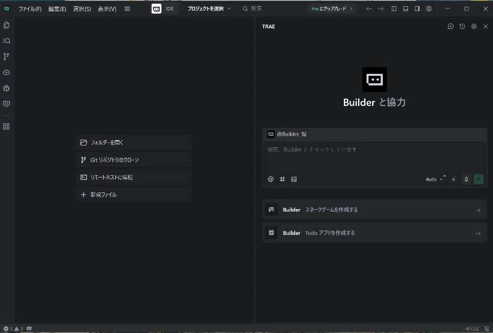The width and height of the screenshot is (493, 333).
Task: Open the 編集(E) menu
Action: [57, 9]
